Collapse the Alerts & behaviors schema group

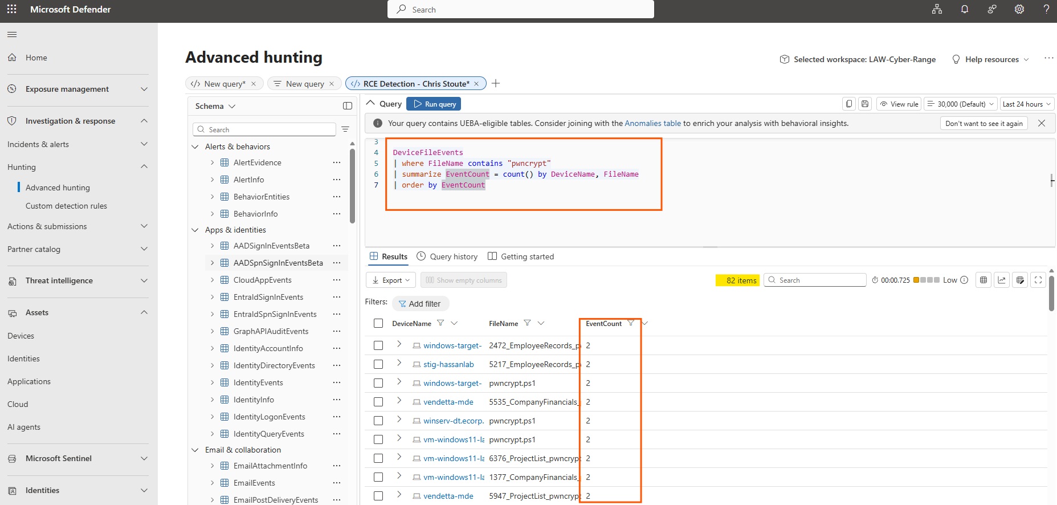click(x=195, y=146)
